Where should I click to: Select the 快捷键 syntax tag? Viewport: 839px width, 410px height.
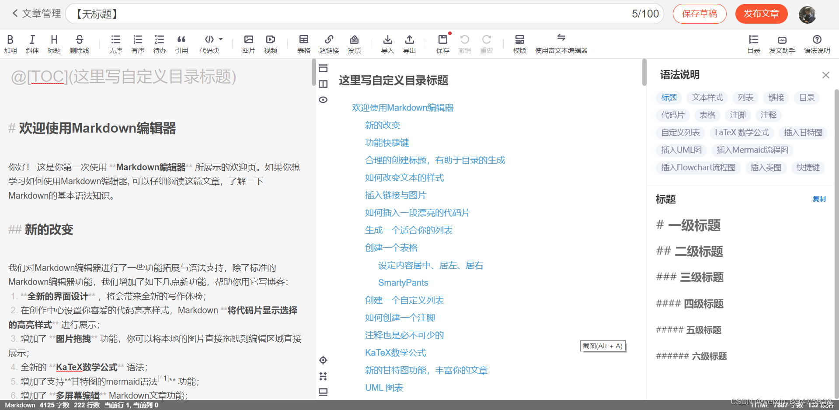tap(808, 168)
